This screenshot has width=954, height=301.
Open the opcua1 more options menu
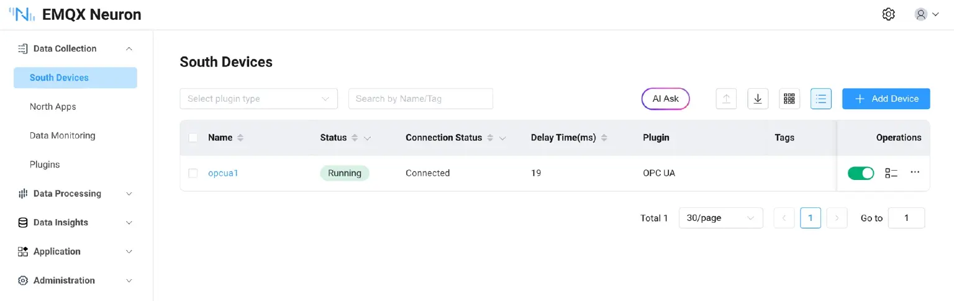(915, 173)
